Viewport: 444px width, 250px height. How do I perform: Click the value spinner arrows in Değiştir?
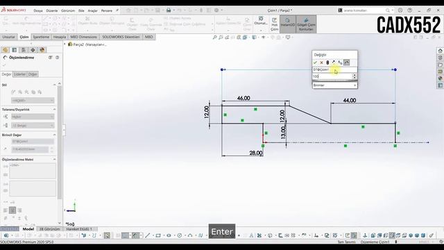[355, 76]
